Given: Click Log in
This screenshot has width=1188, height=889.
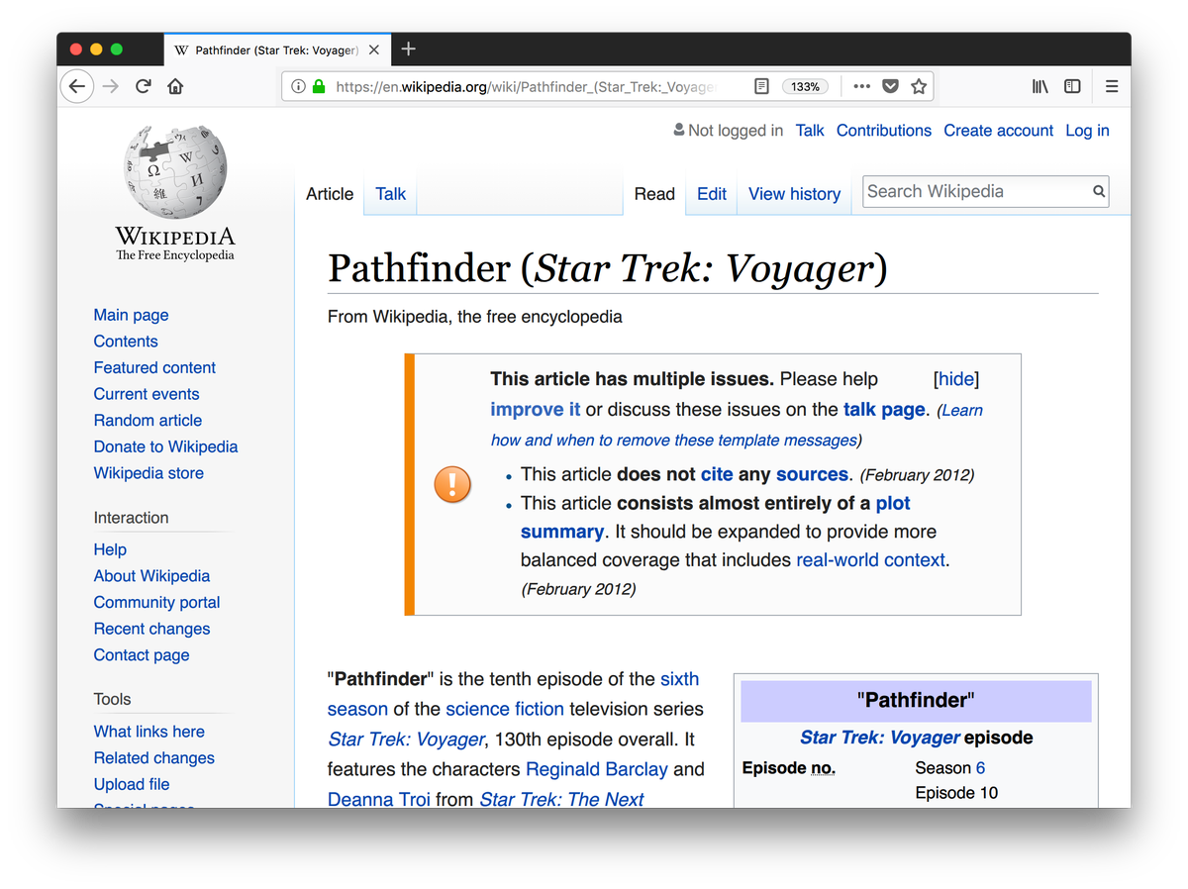Looking at the screenshot, I should coord(1087,131).
